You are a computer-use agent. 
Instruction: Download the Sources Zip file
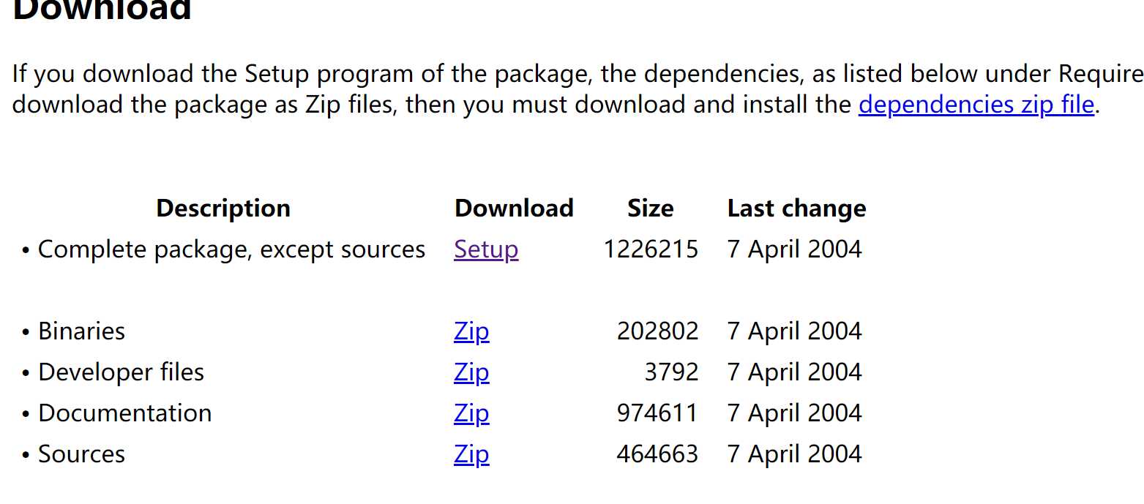click(471, 454)
